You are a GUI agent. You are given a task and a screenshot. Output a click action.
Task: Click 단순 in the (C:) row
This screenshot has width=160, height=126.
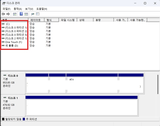point(32,24)
